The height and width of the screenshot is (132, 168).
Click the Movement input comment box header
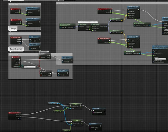[112, 3]
